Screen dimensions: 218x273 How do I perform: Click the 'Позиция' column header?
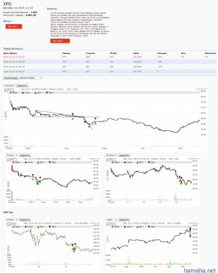[162, 53]
